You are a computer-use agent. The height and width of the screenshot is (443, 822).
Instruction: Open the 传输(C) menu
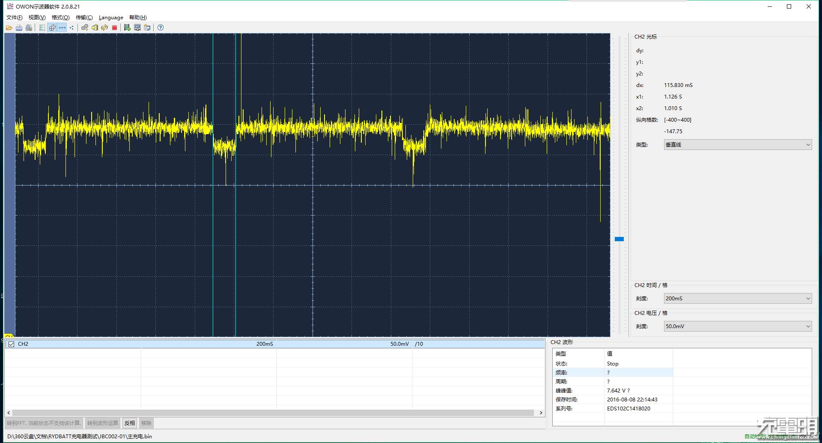point(84,18)
